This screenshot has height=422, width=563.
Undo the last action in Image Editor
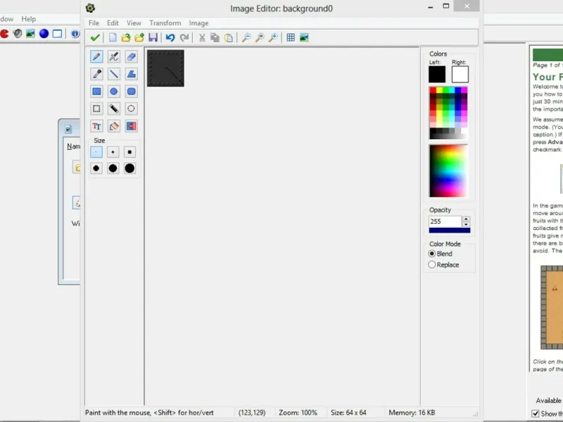pos(170,37)
